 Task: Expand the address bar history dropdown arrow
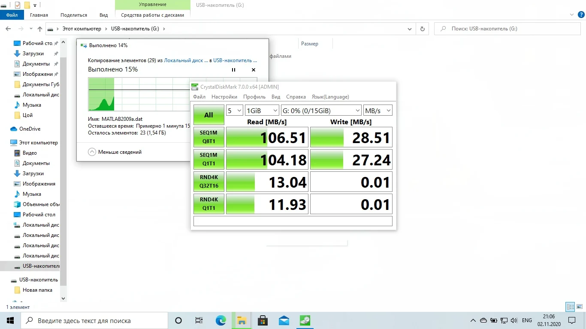click(x=410, y=29)
